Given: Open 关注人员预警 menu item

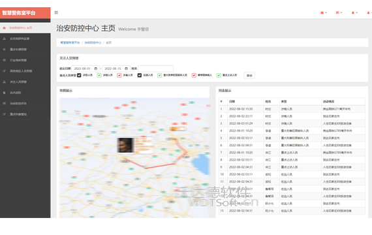Looking at the screenshot, I should click(25, 82).
